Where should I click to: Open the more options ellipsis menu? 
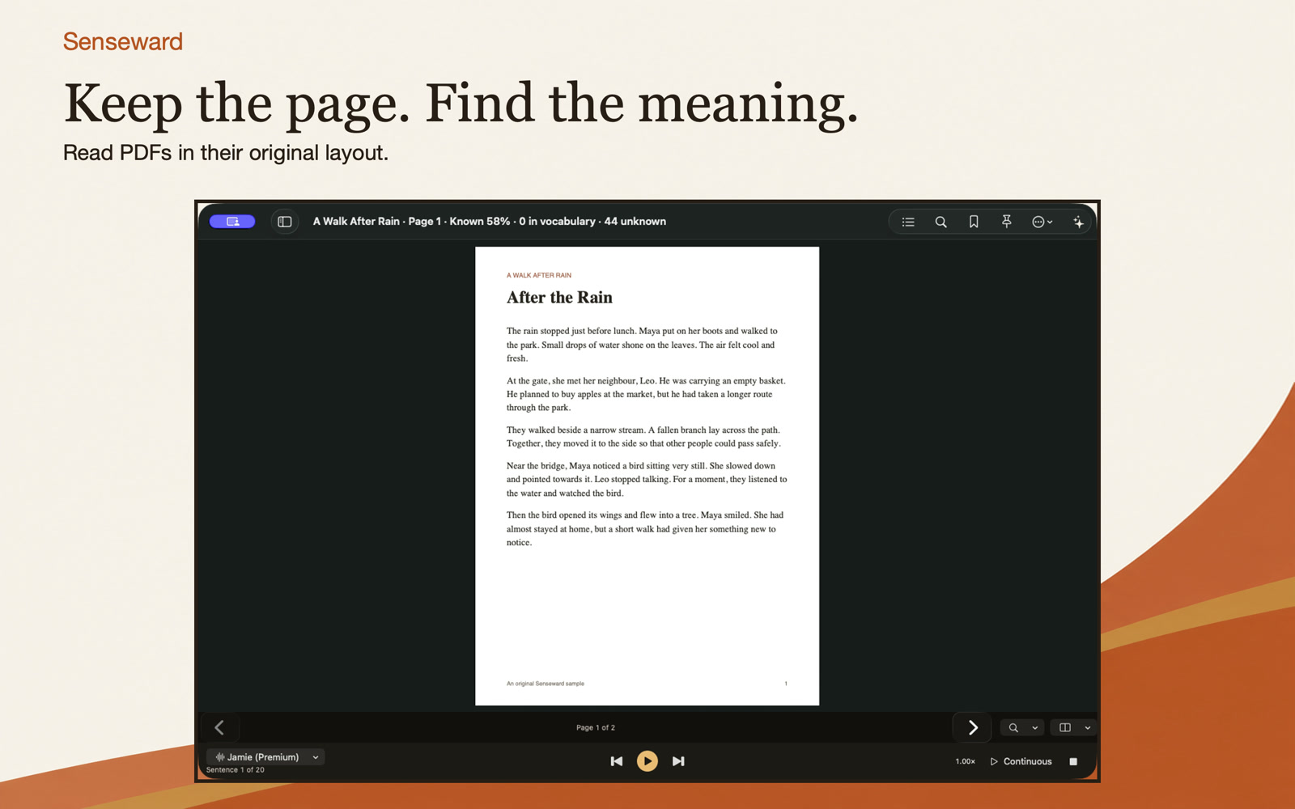point(1042,222)
